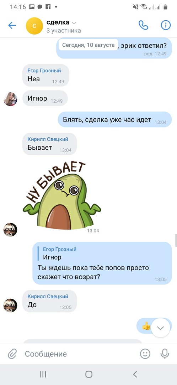Tap the paperclip attachment icon
This screenshot has height=385, width=177.
coord(12,354)
